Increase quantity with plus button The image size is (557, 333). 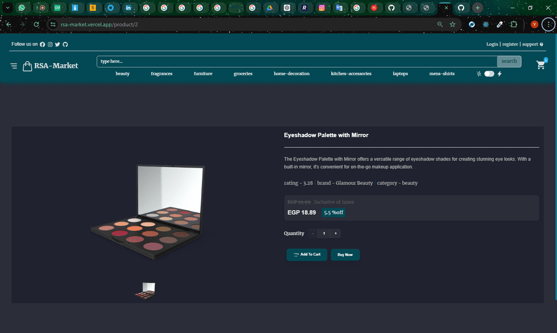(336, 233)
